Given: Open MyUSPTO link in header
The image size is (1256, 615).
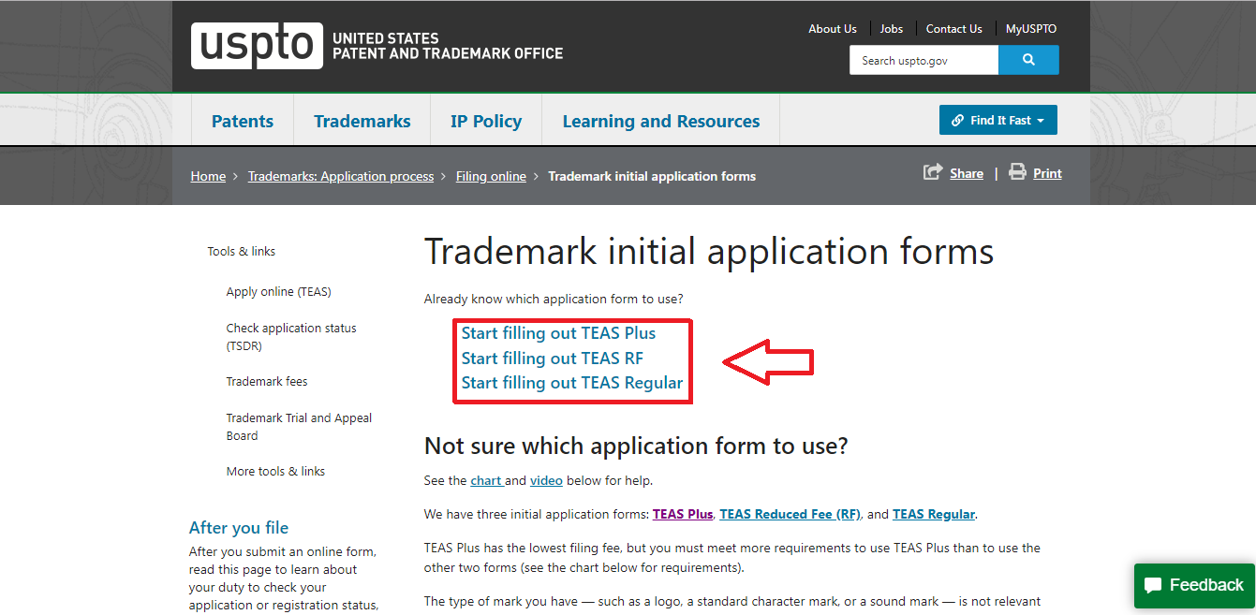Looking at the screenshot, I should coord(1030,29).
